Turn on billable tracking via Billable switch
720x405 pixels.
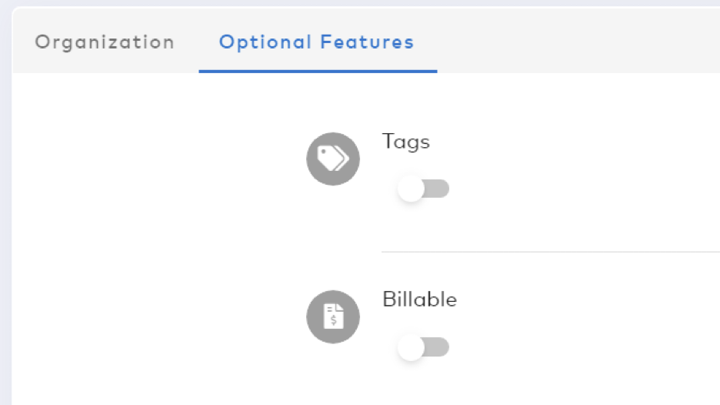tap(423, 347)
